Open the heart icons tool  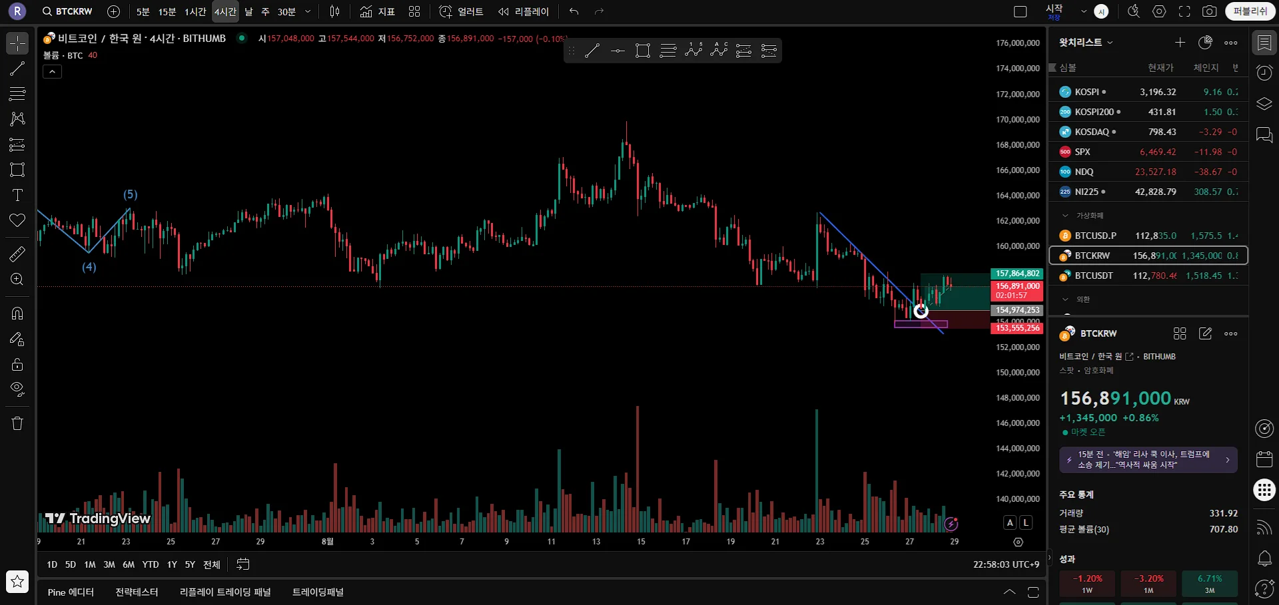point(17,220)
